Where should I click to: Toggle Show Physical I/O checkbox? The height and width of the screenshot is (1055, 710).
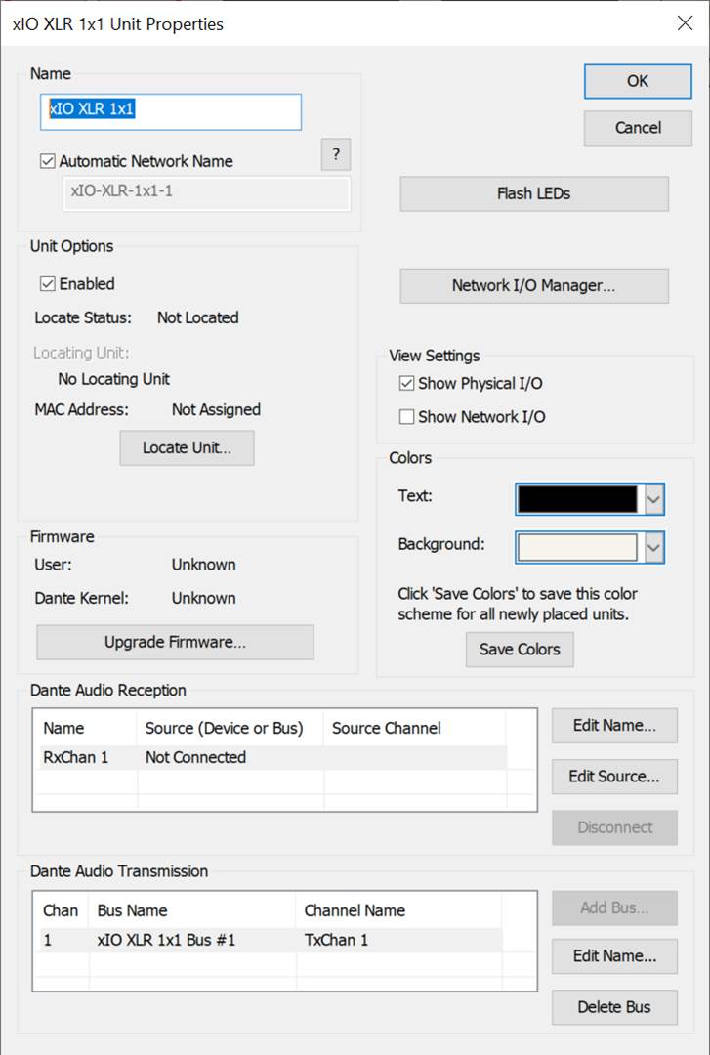(406, 384)
